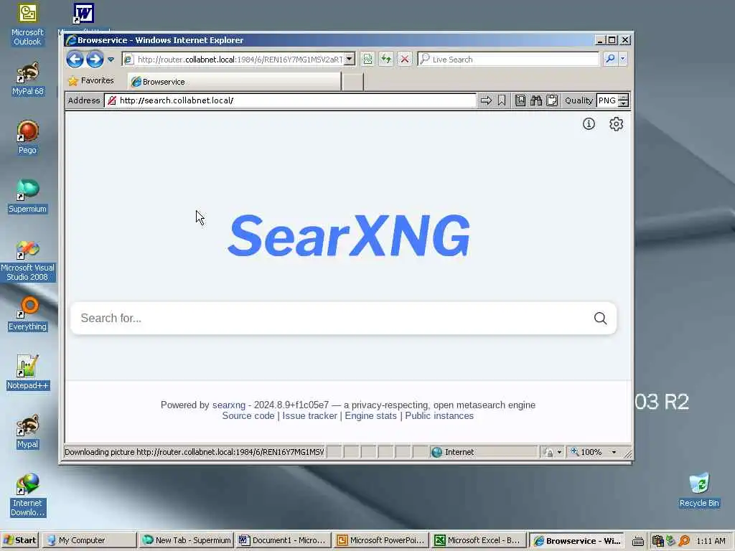Go forward with the IE Forward arrow
Viewport: 735px width, 551px height.
point(95,60)
